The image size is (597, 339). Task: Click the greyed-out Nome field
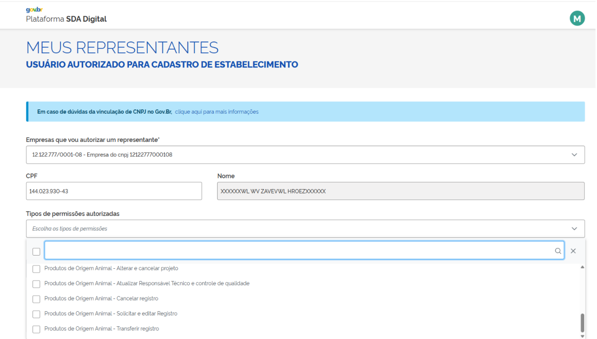tap(400, 191)
